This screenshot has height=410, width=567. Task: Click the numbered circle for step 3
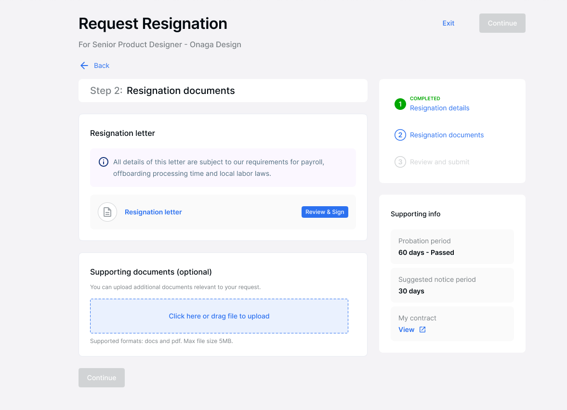(400, 162)
